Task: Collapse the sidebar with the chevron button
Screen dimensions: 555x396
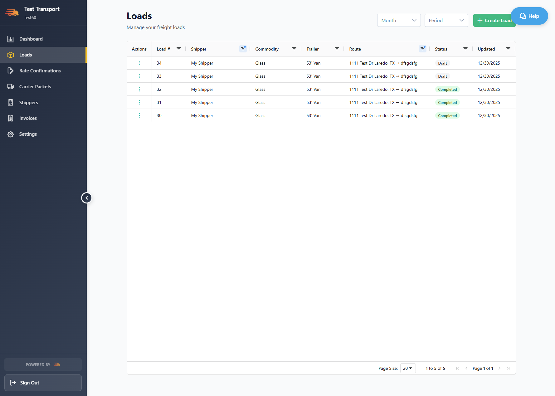Action: 86,198
